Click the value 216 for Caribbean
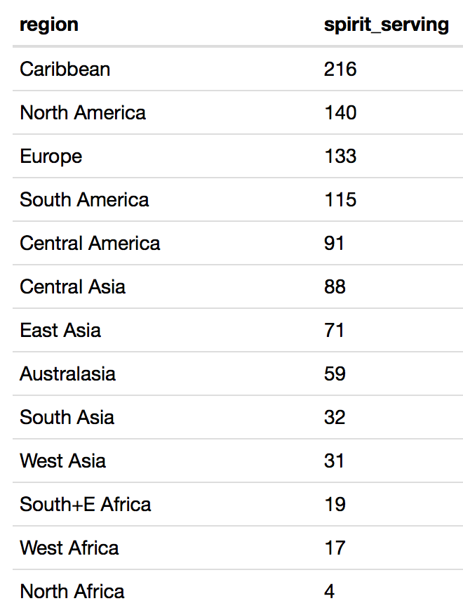Screen dimensions: 463x615 (340, 70)
